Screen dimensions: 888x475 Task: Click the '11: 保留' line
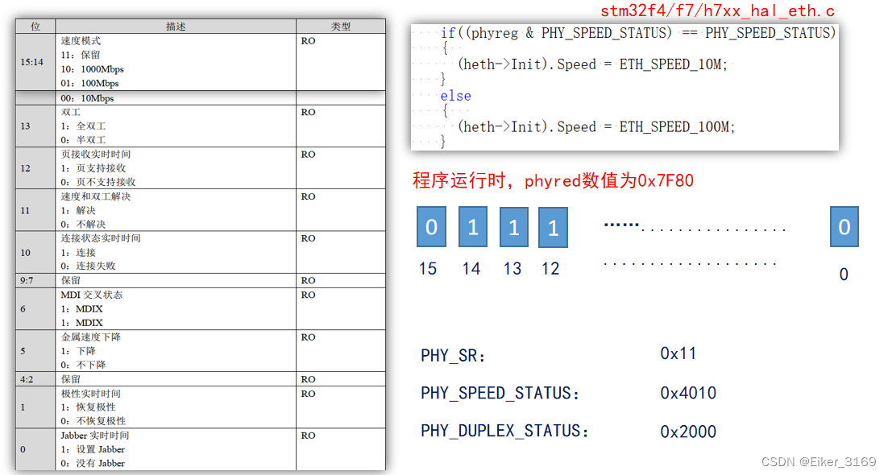[81, 55]
